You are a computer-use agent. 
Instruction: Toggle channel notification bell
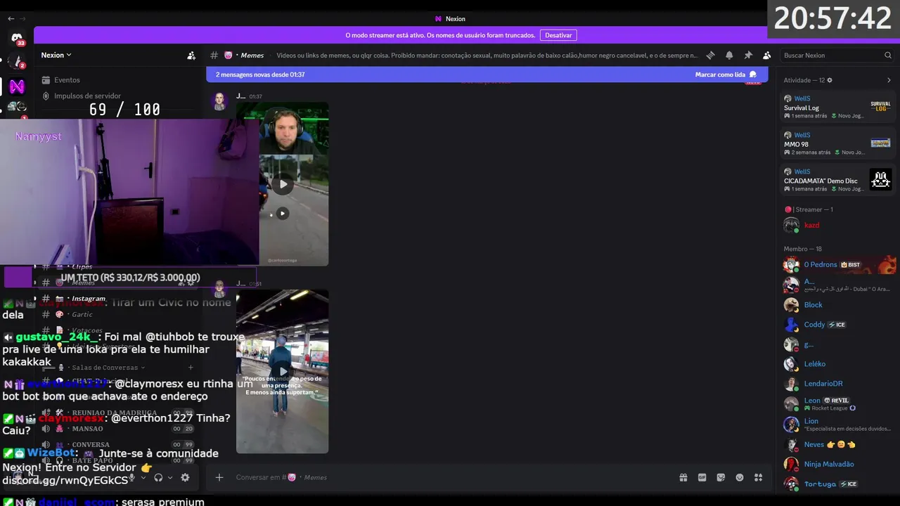point(729,56)
